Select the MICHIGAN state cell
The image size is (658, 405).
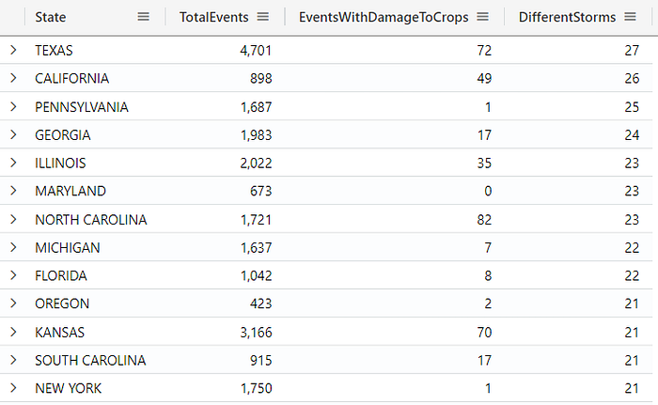click(x=68, y=248)
